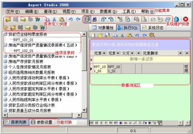Viewport: 193px width, 134px height.
Task: Open the 查询(S) menu
Action: coord(51,11)
